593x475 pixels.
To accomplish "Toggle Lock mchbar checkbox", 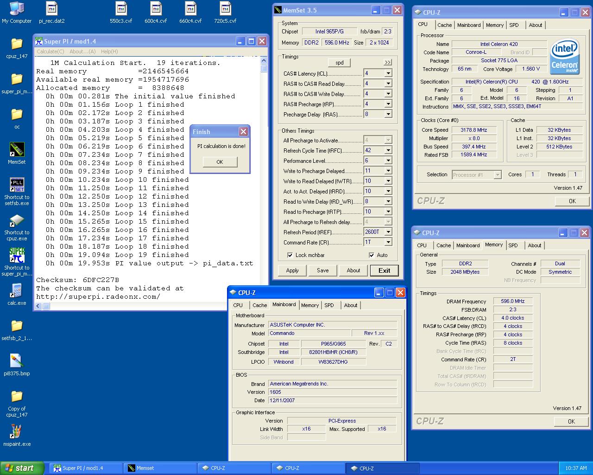I will coord(290,255).
